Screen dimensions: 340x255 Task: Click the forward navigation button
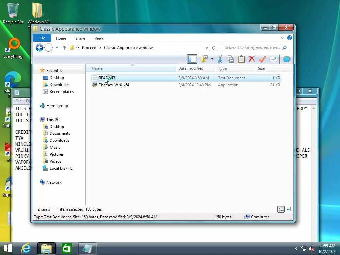(48, 48)
